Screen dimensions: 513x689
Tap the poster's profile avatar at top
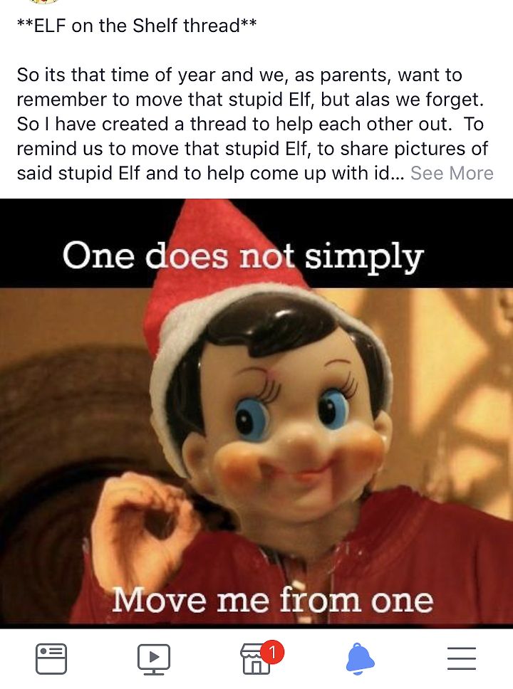click(x=43, y=1)
